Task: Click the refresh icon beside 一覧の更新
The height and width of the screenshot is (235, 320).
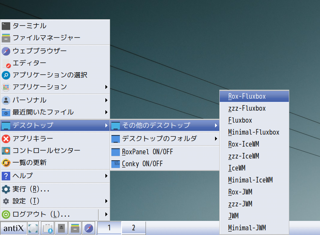Action: tap(6, 163)
